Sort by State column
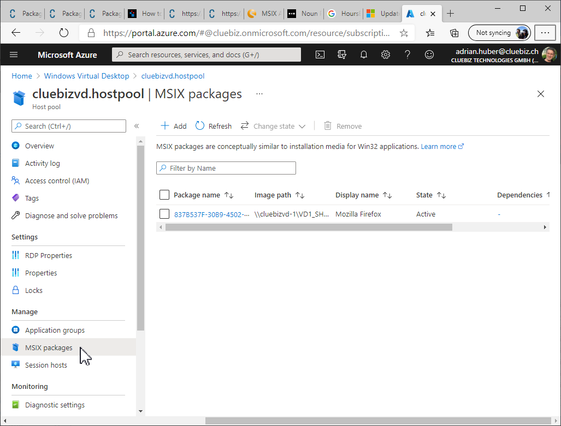The image size is (561, 426). click(431, 195)
